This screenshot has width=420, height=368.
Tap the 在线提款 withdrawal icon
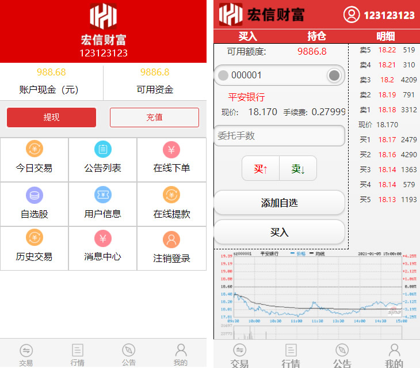171,196
